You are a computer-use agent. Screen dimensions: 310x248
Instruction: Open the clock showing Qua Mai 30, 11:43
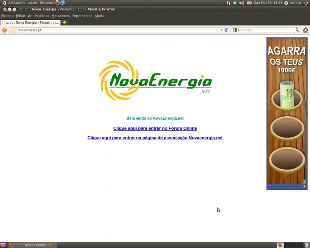pos(268,3)
